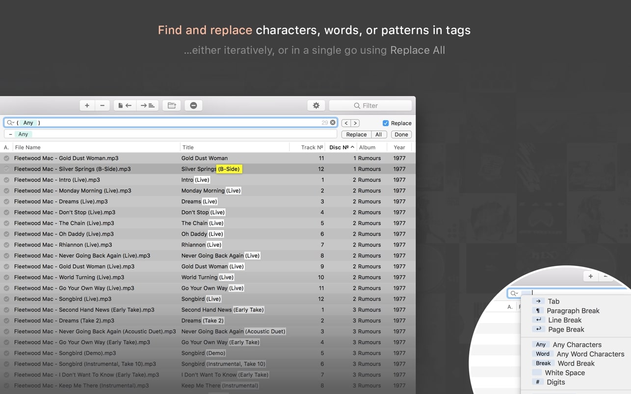Viewport: 631px width, 394px height.
Task: Click the All replace button
Action: point(378,134)
